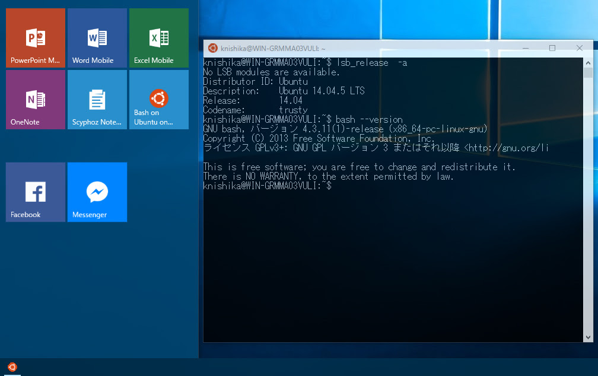
Task: Click the 'No LSB modules are available.' line
Action: (271, 72)
